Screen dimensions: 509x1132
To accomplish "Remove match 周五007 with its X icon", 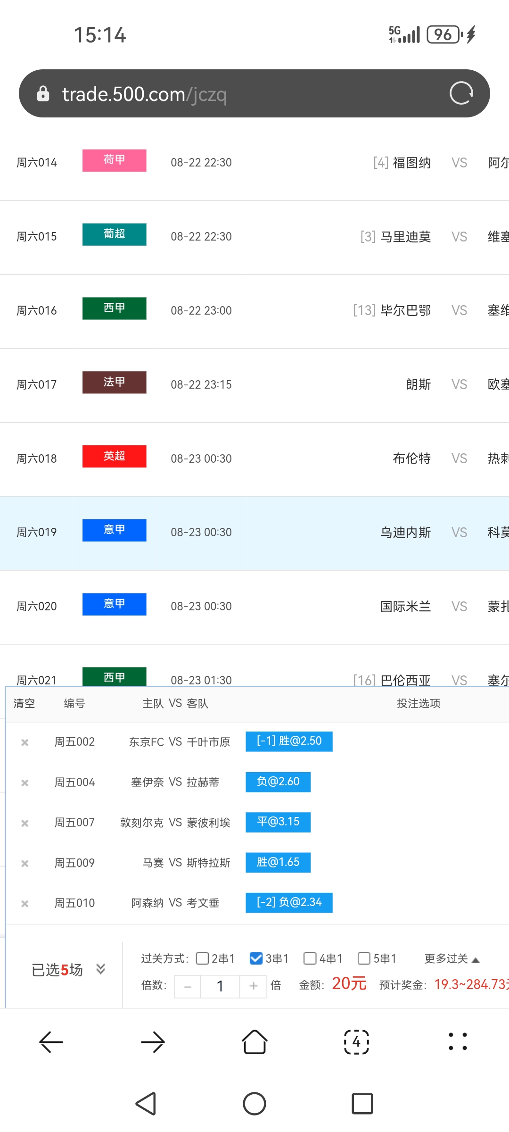I will click(25, 823).
